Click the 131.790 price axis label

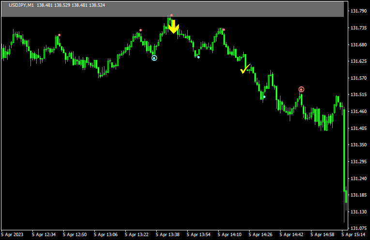(x=358, y=11)
